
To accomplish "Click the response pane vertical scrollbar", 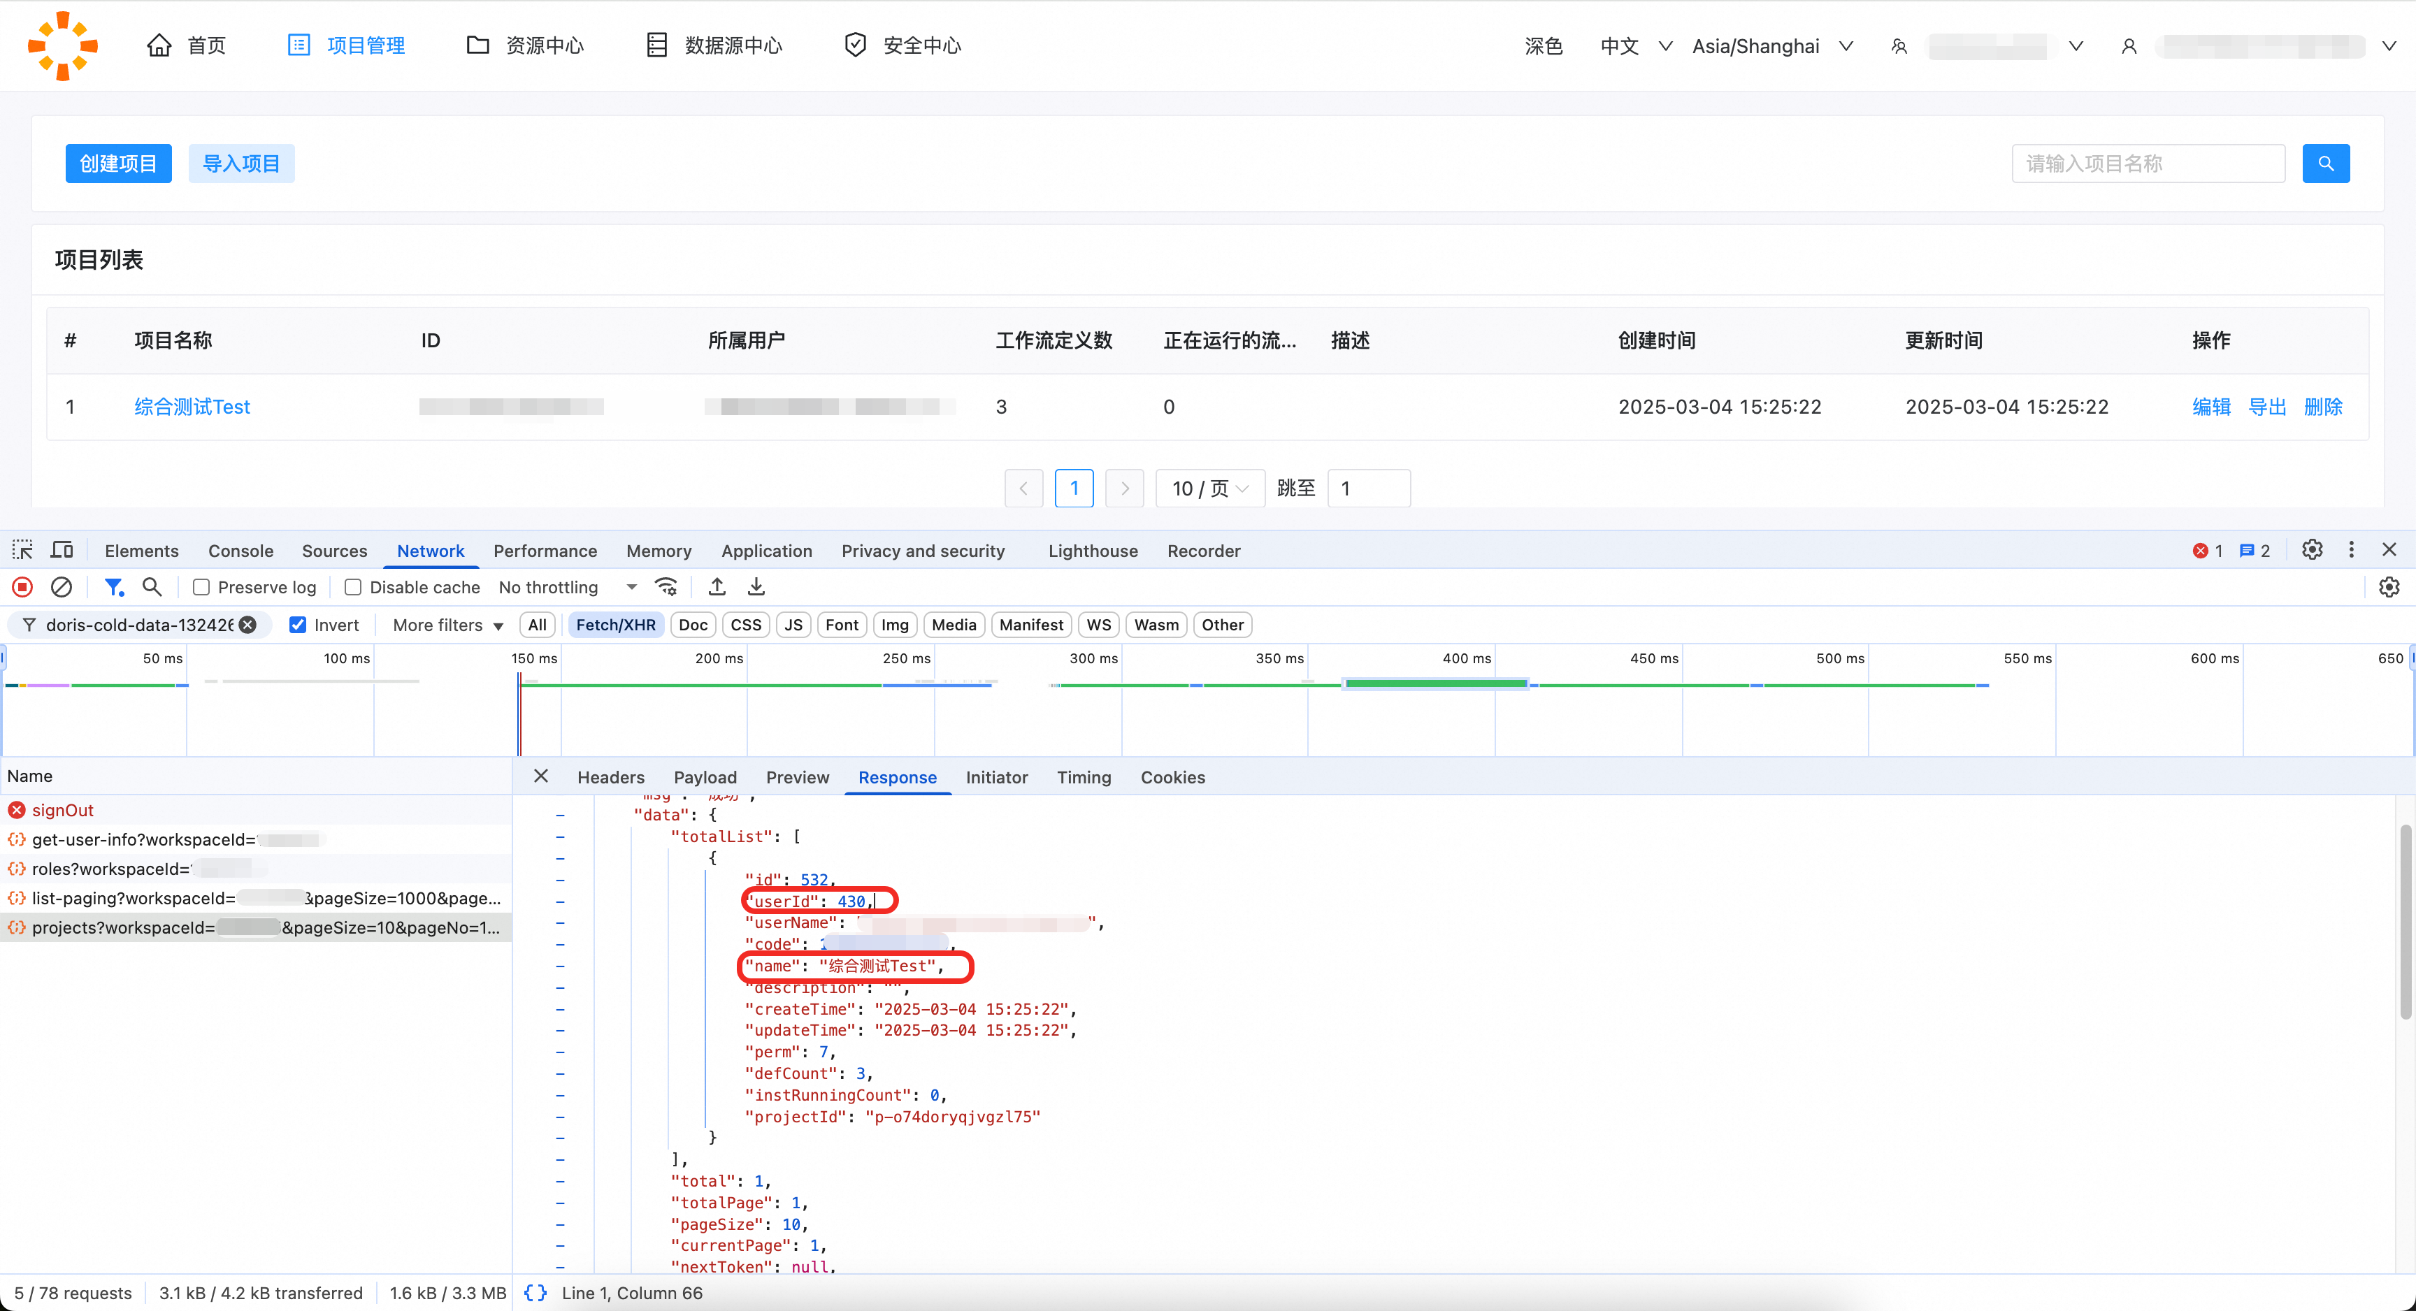I will (2405, 922).
